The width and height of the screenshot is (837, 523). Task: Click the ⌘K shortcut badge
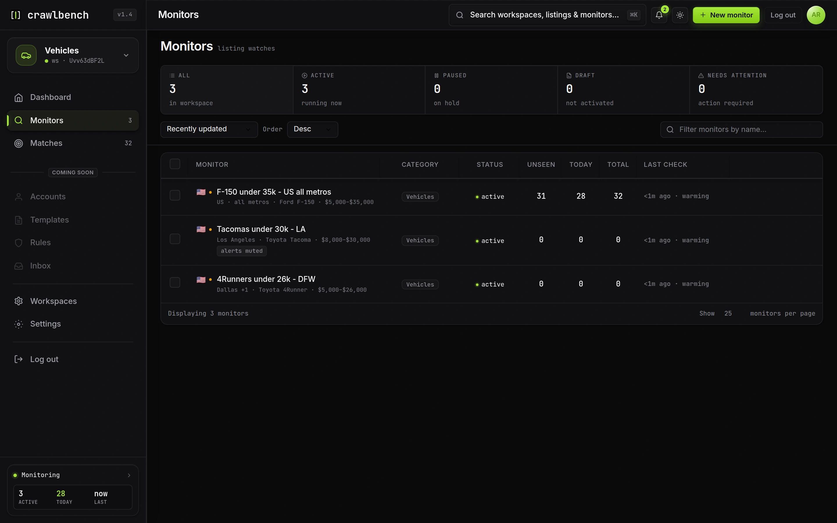(x=634, y=15)
